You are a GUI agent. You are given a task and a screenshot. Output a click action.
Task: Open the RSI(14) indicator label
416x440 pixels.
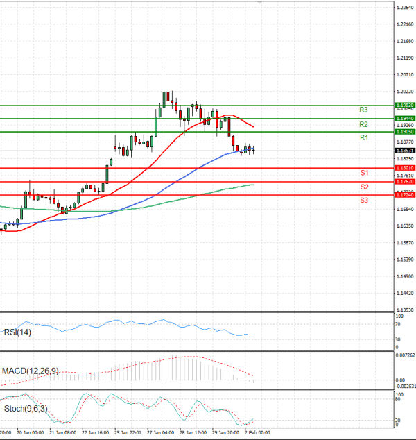pos(16,332)
